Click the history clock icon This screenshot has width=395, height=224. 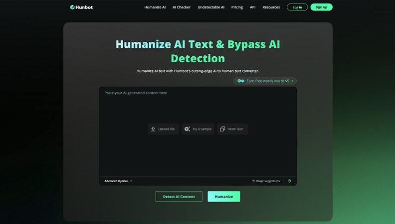click(x=289, y=181)
